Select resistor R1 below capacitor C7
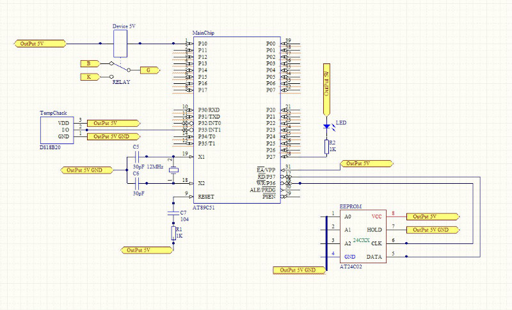The image size is (512, 310). coord(173,232)
